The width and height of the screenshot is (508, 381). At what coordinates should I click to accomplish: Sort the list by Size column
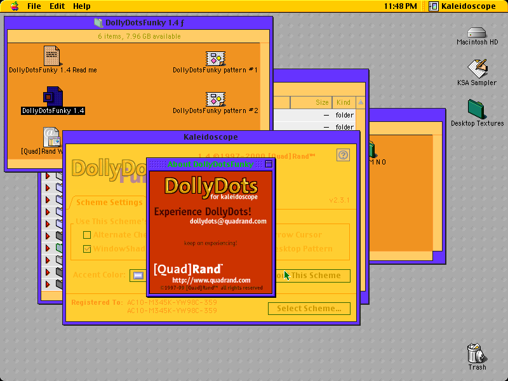point(311,103)
